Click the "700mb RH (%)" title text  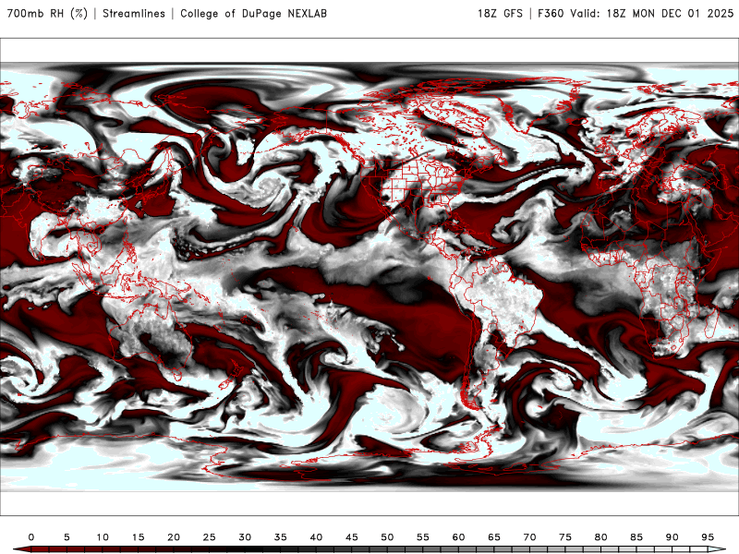pos(47,13)
